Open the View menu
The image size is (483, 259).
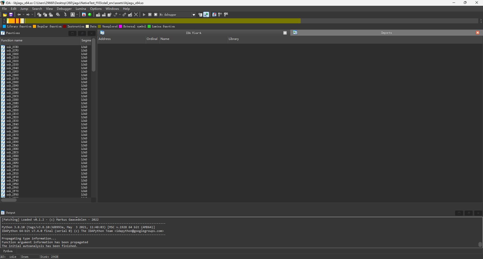coord(49,9)
